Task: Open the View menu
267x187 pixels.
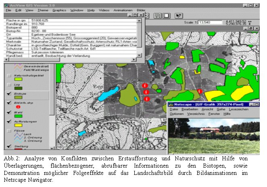Action: (29, 10)
